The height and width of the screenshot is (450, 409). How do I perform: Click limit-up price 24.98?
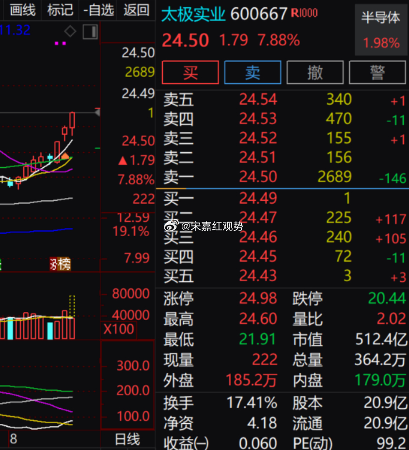click(x=258, y=298)
